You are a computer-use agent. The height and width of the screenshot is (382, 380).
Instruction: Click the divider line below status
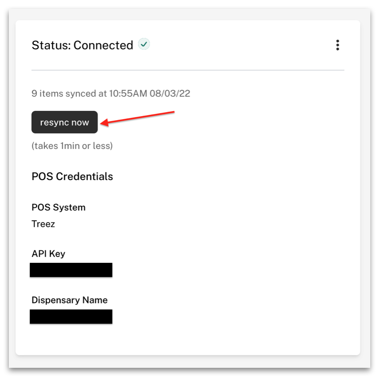pos(188,70)
